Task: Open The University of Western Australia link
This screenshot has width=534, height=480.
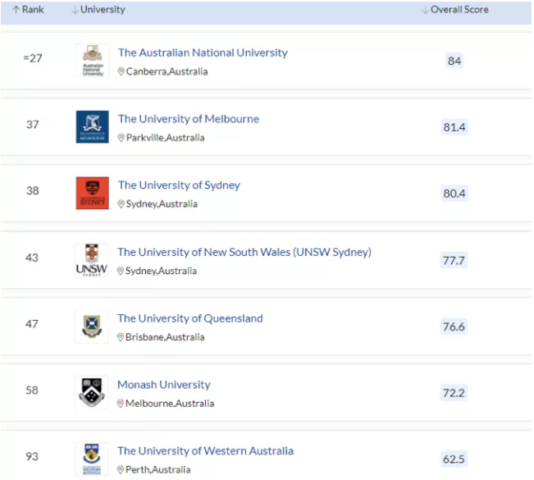Action: pos(205,450)
